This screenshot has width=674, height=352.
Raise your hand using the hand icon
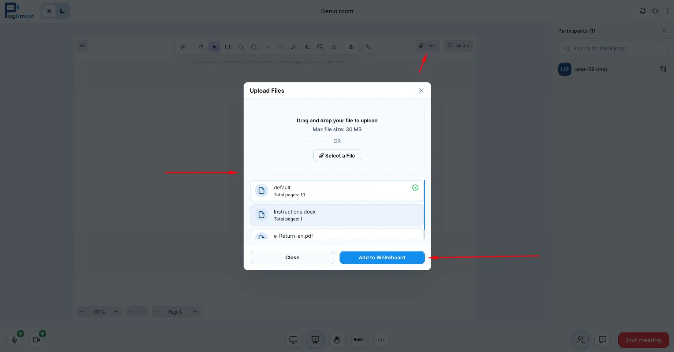click(x=337, y=340)
